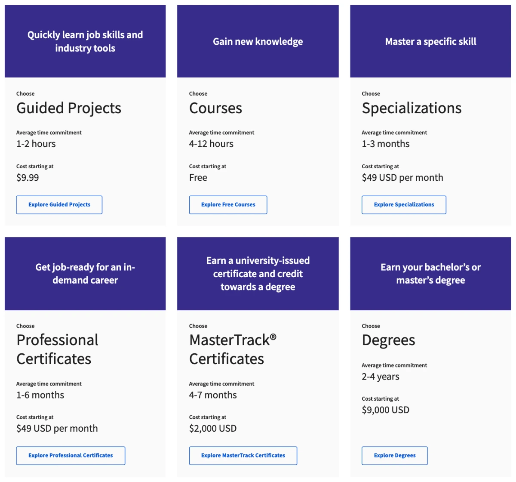Open Explore Free Courses button

(x=228, y=205)
